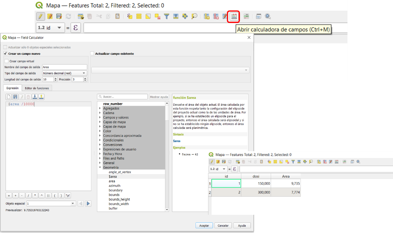Click Cancelar button

[223, 226]
